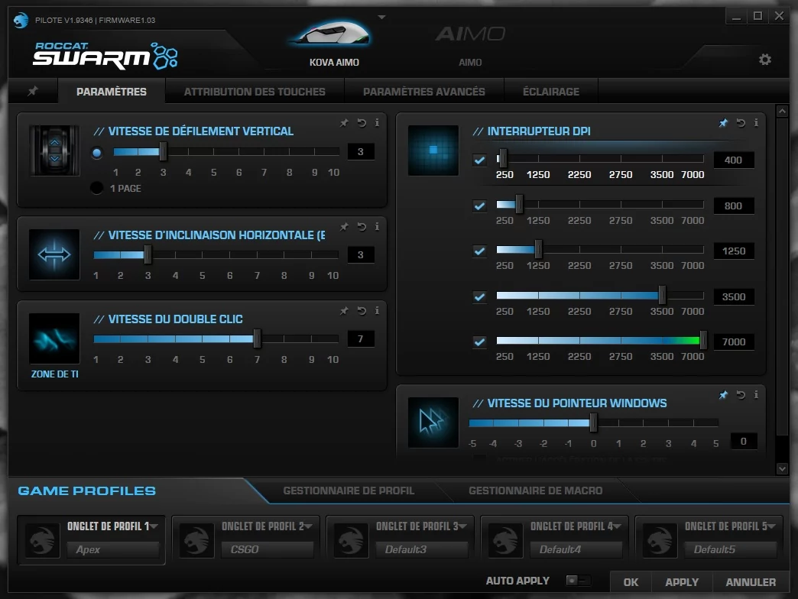798x599 pixels.
Task: Pin the Vitesse d'inclinaison horizontale panel
Action: 345,226
